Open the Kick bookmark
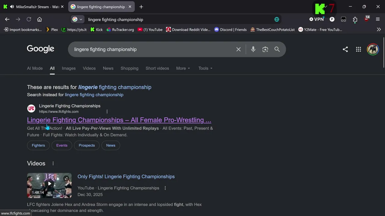Screen dimensions: 385x216 (x=97, y=29)
